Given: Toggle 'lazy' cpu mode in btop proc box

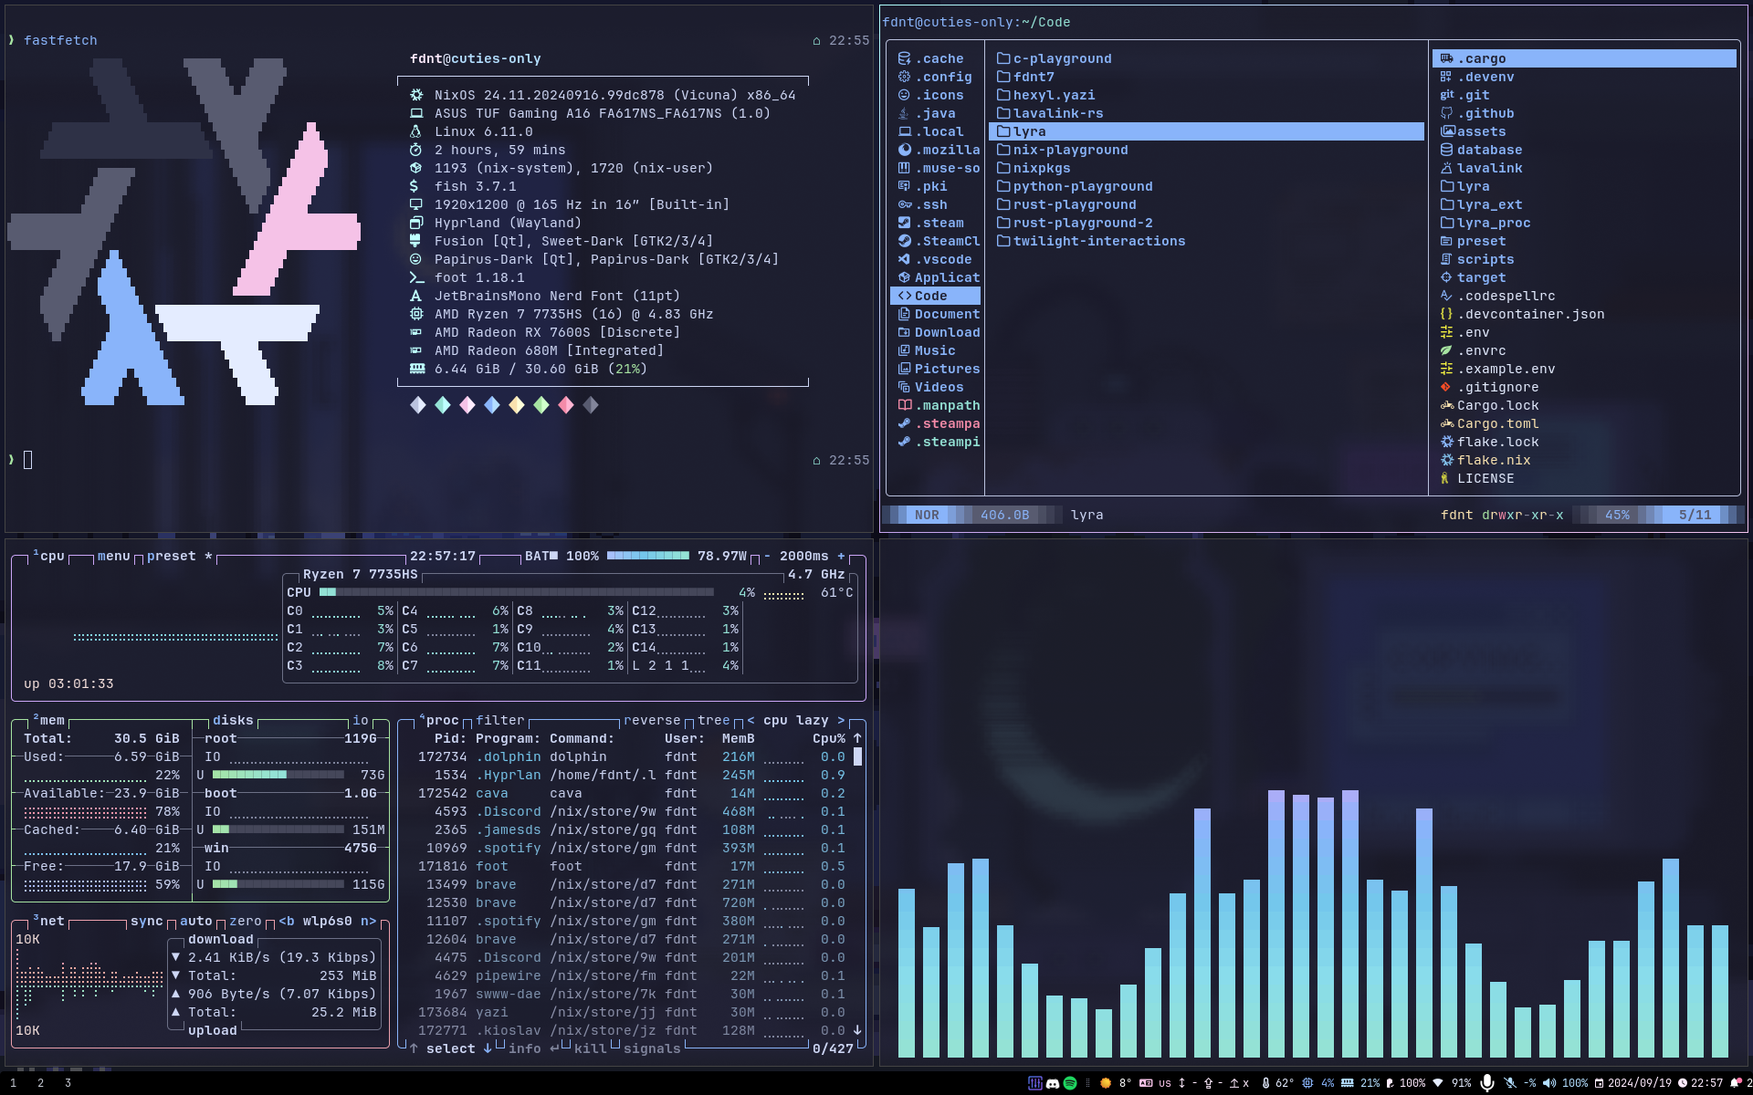Looking at the screenshot, I should [812, 720].
